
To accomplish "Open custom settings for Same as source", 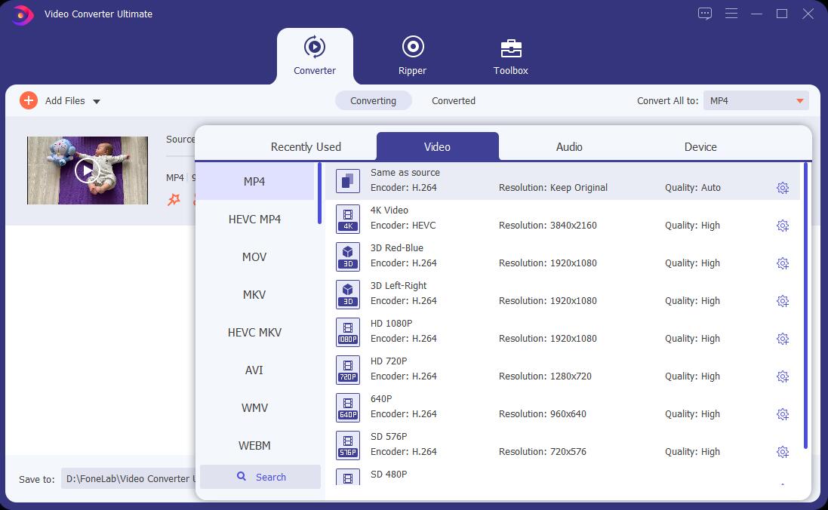I will (x=783, y=188).
